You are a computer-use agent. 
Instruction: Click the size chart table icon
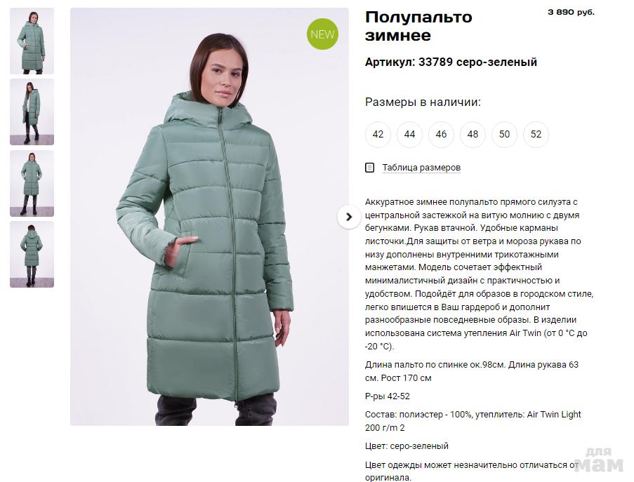[x=369, y=167]
